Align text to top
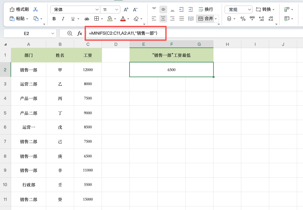Image resolution: width=303 pixels, height=210 pixels. pyautogui.click(x=154, y=9)
